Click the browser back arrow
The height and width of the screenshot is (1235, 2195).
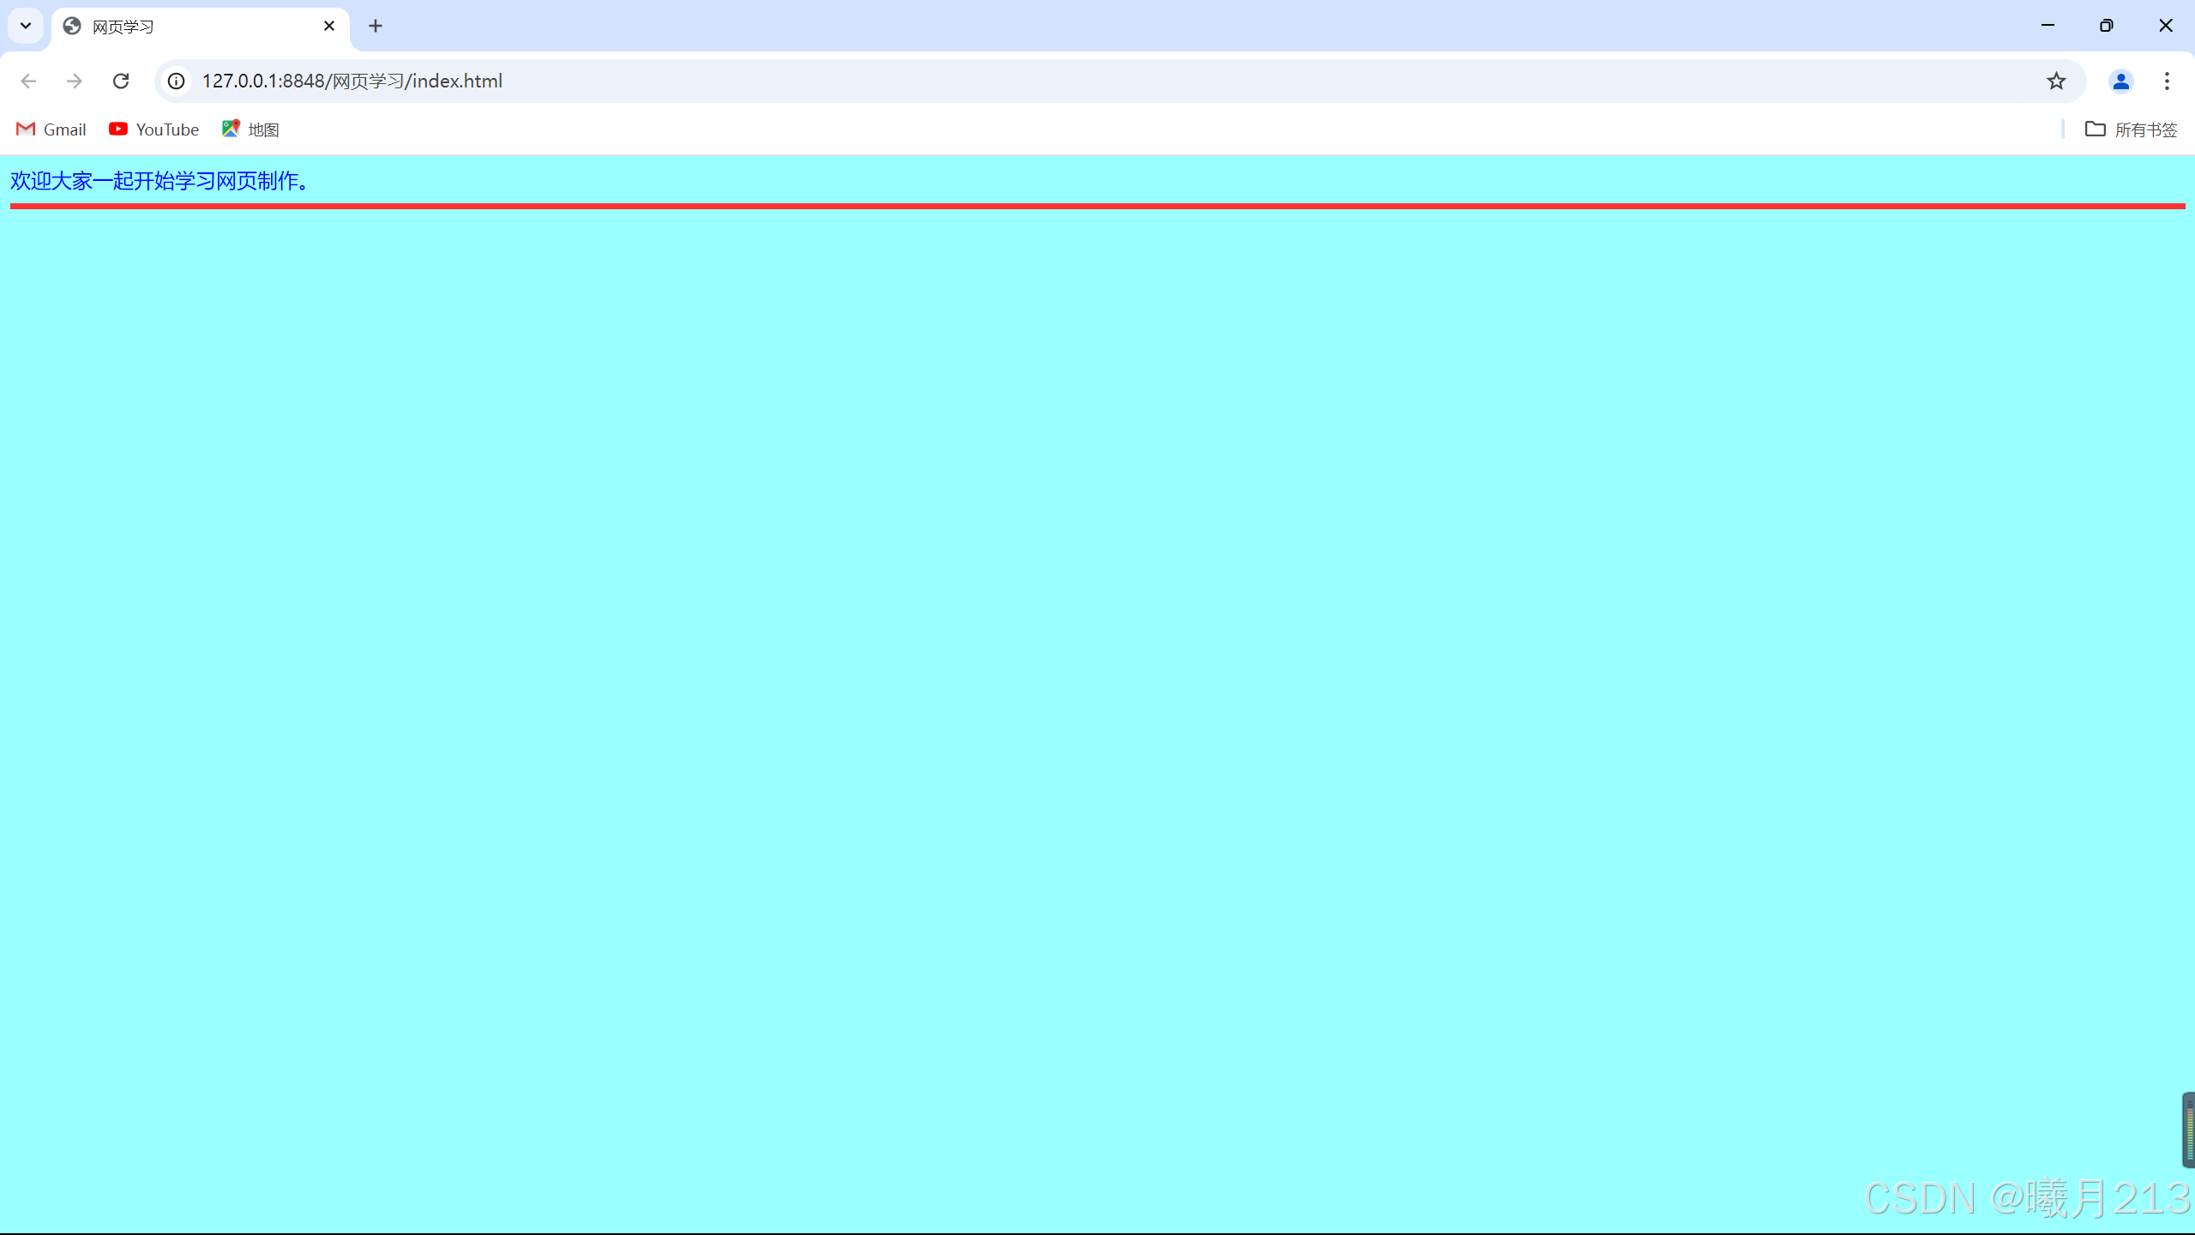point(28,81)
